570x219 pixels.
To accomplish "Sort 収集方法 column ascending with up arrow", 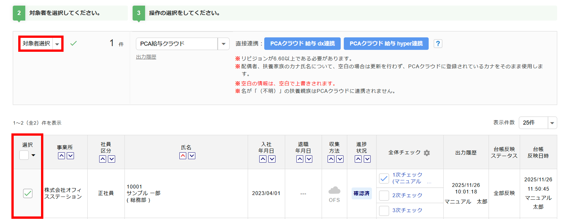I will tap(331, 159).
